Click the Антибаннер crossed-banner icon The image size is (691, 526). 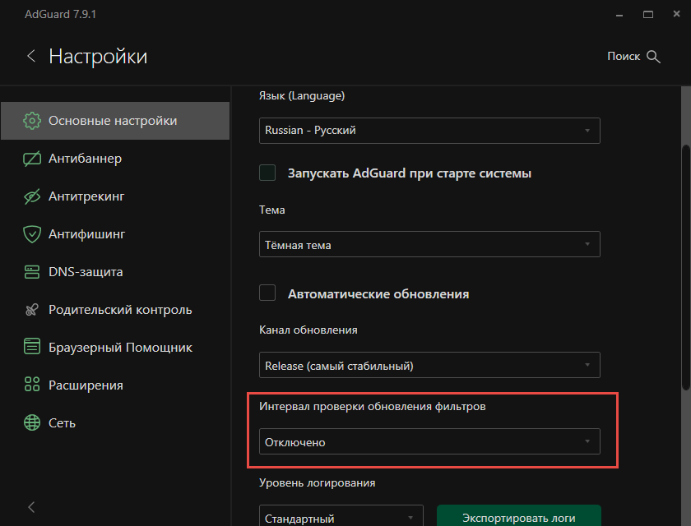pos(32,159)
